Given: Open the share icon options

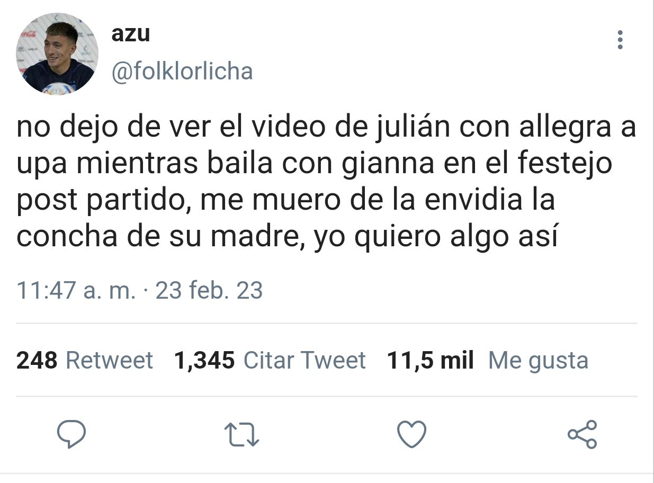Looking at the screenshot, I should 583,434.
